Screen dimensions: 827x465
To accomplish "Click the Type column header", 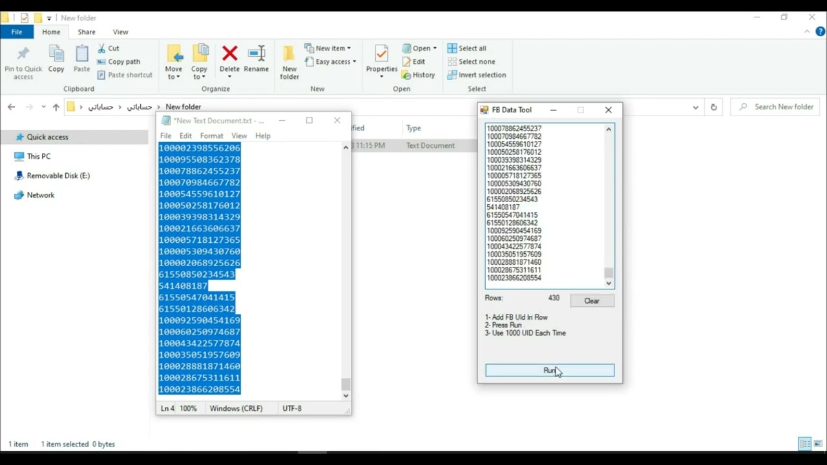I will click(x=413, y=128).
